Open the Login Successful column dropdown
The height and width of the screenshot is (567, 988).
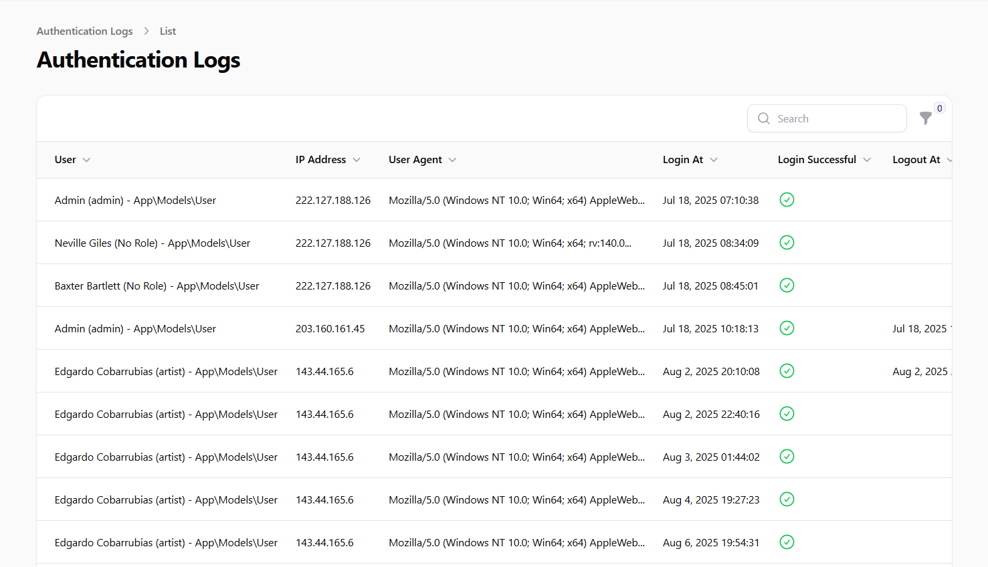click(867, 159)
